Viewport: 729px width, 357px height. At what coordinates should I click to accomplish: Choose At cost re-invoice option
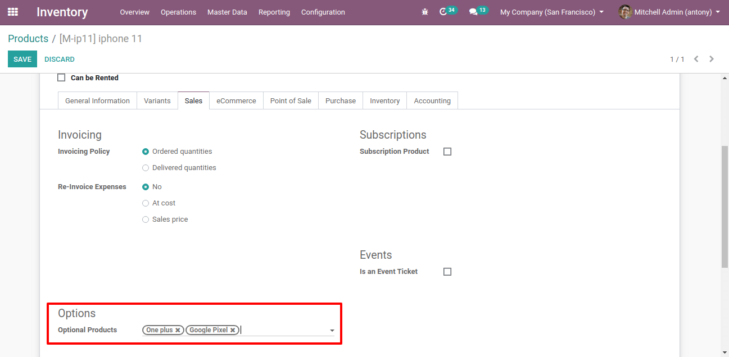tap(146, 203)
